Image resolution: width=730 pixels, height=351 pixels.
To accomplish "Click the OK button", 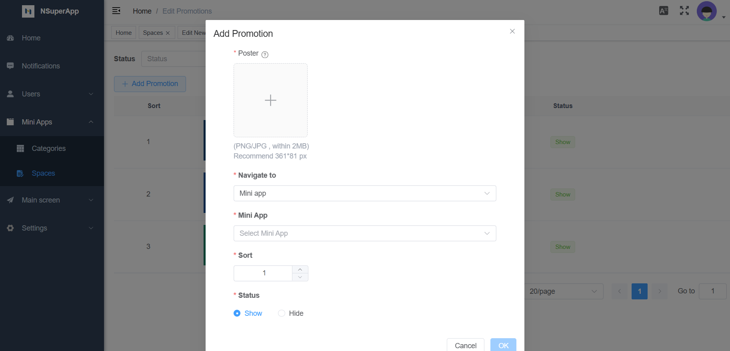I will tap(503, 345).
